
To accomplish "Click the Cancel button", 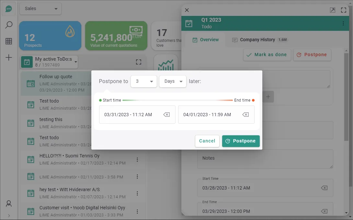I will pos(207,141).
